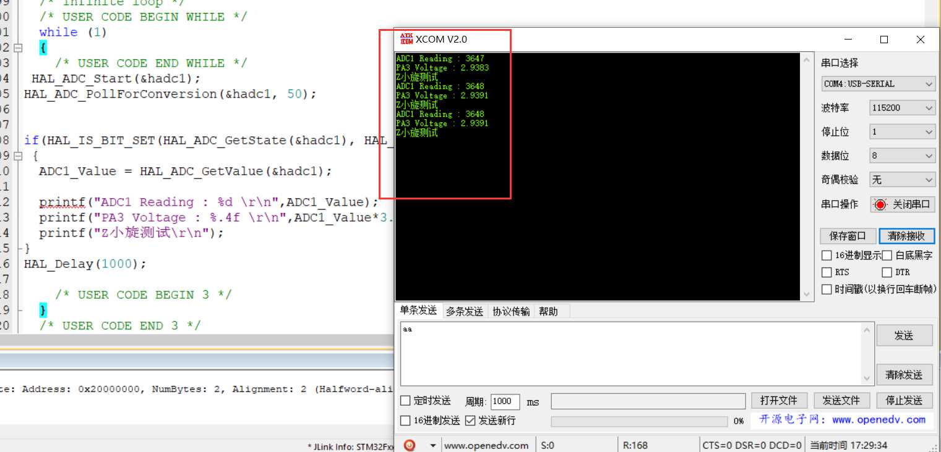
Task: Uncheck the 发送新行 checkbox
Action: [x=470, y=421]
